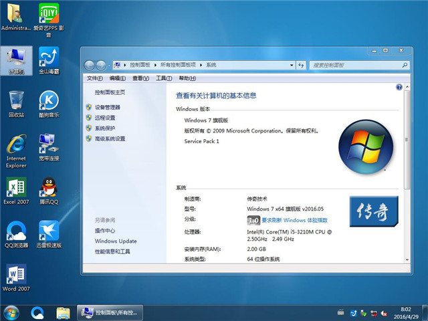Viewport: 428px width, 321px height.
Task: Expand the arrow after 控制面板 in breadcrumb
Action: (x=155, y=65)
